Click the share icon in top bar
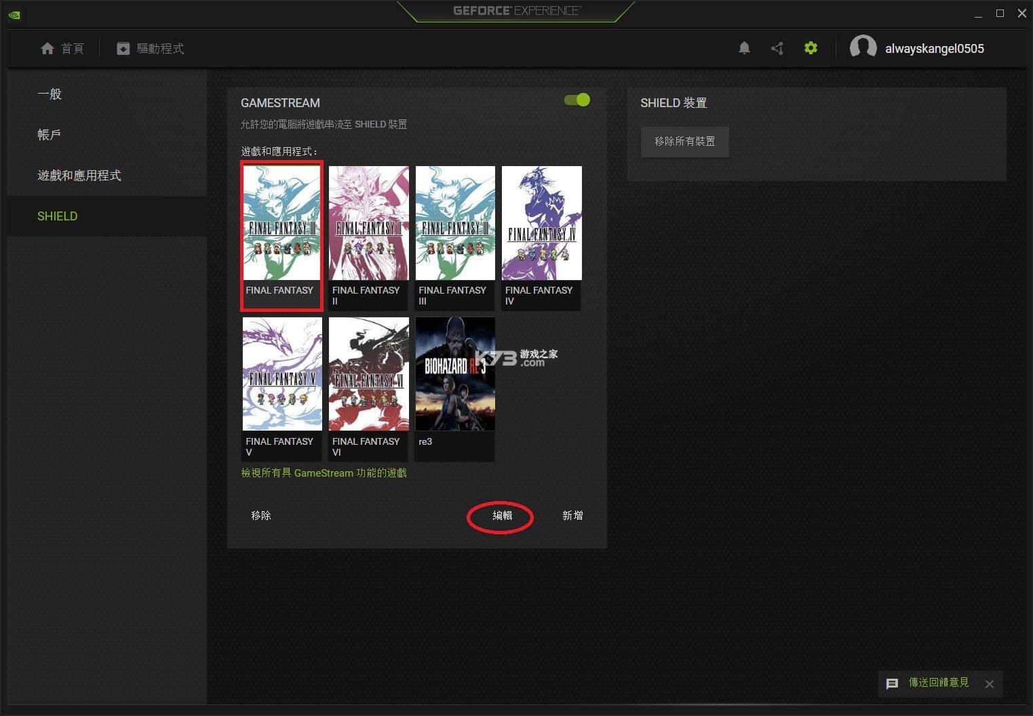 pos(777,47)
